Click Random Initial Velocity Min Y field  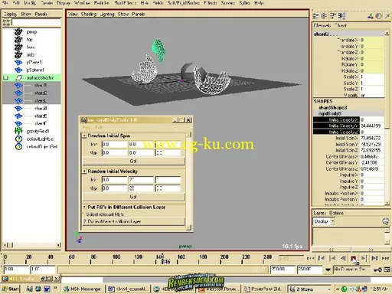(x=141, y=180)
